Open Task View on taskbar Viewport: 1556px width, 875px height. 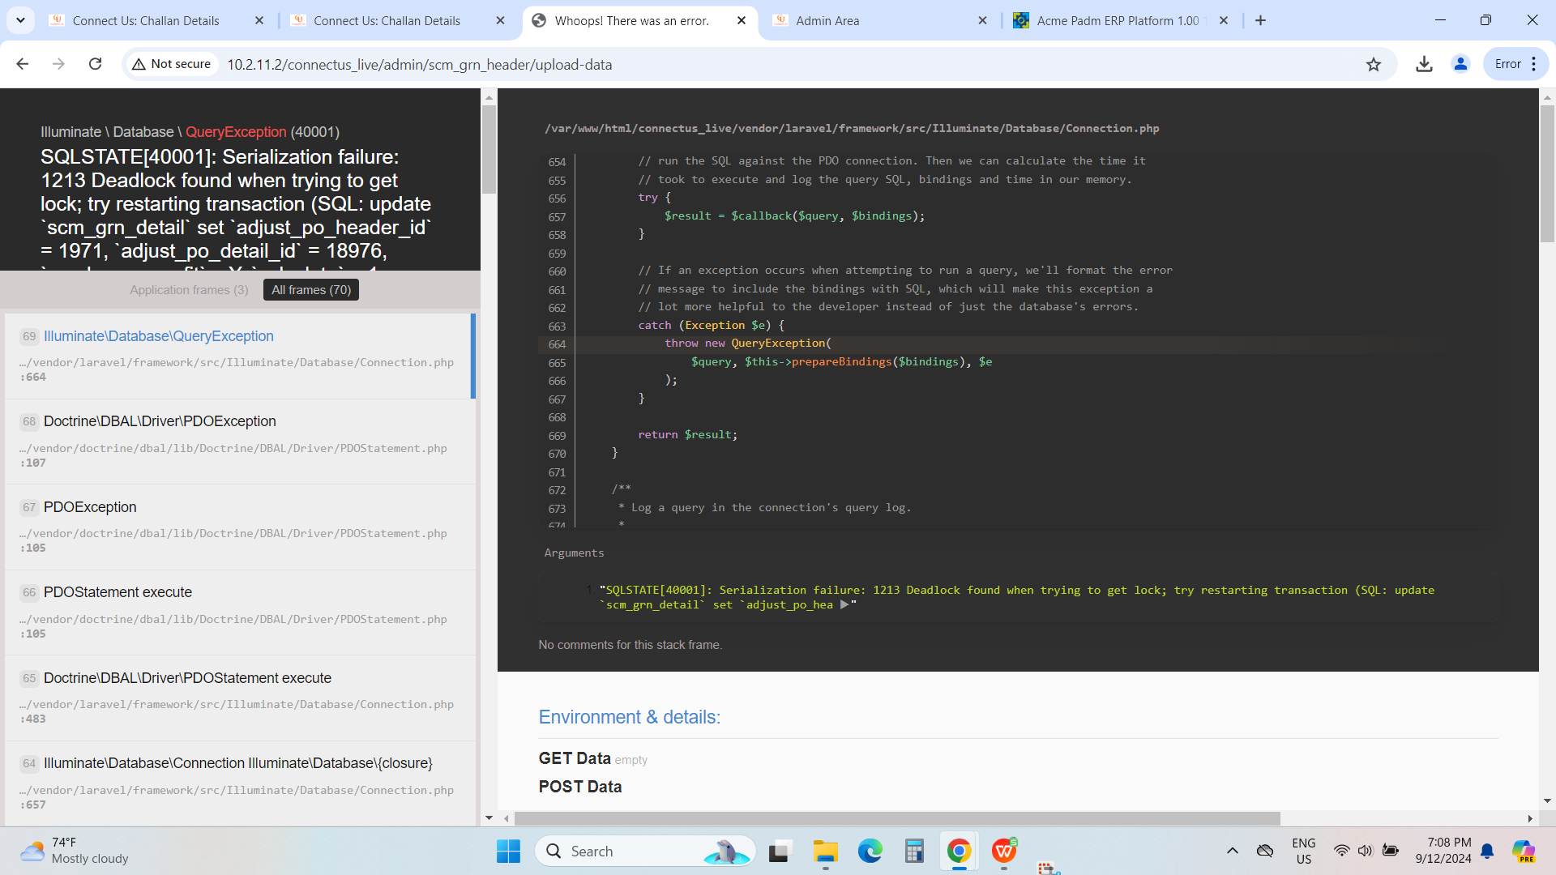[780, 852]
